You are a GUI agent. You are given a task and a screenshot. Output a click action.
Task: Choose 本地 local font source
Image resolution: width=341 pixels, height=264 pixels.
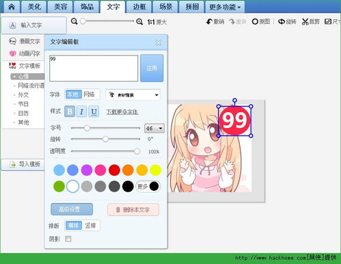[73, 94]
